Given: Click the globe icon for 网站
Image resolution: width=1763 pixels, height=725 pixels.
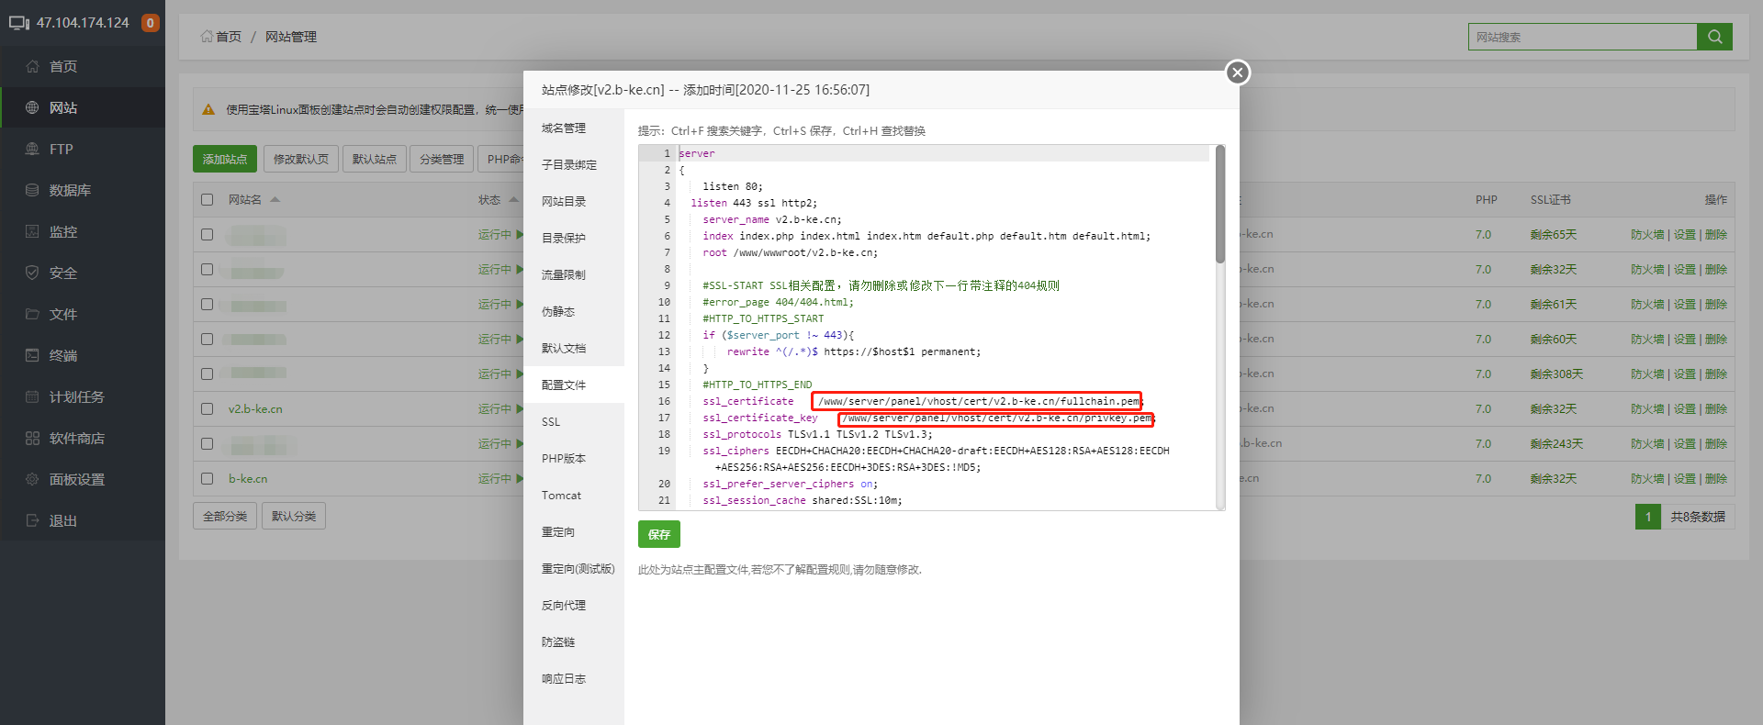Looking at the screenshot, I should pyautogui.click(x=32, y=107).
